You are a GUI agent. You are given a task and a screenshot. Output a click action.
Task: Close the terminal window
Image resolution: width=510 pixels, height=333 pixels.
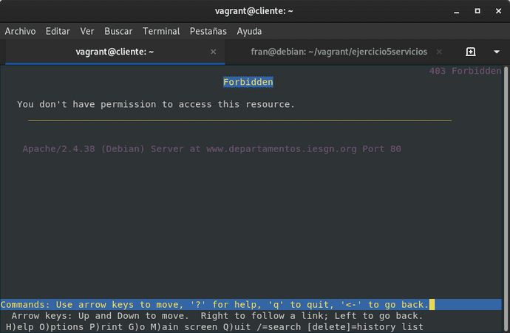pyautogui.click(x=497, y=11)
